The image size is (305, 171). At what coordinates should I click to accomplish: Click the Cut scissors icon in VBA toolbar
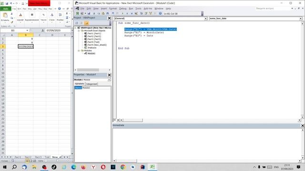[94, 13]
